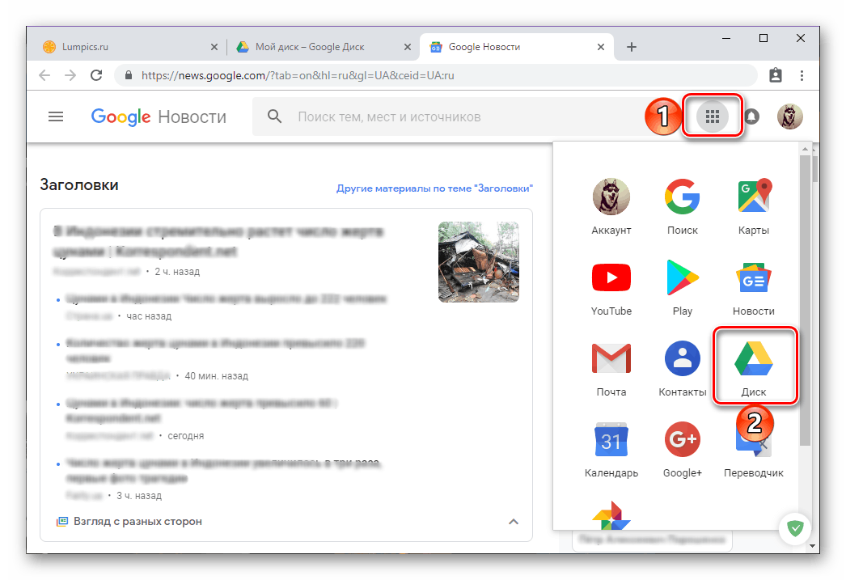Open the story posted 3 ч. назад
This screenshot has width=846, height=580.
(x=223, y=470)
